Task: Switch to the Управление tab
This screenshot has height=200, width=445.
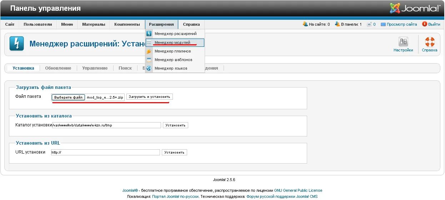Action: [x=95, y=68]
